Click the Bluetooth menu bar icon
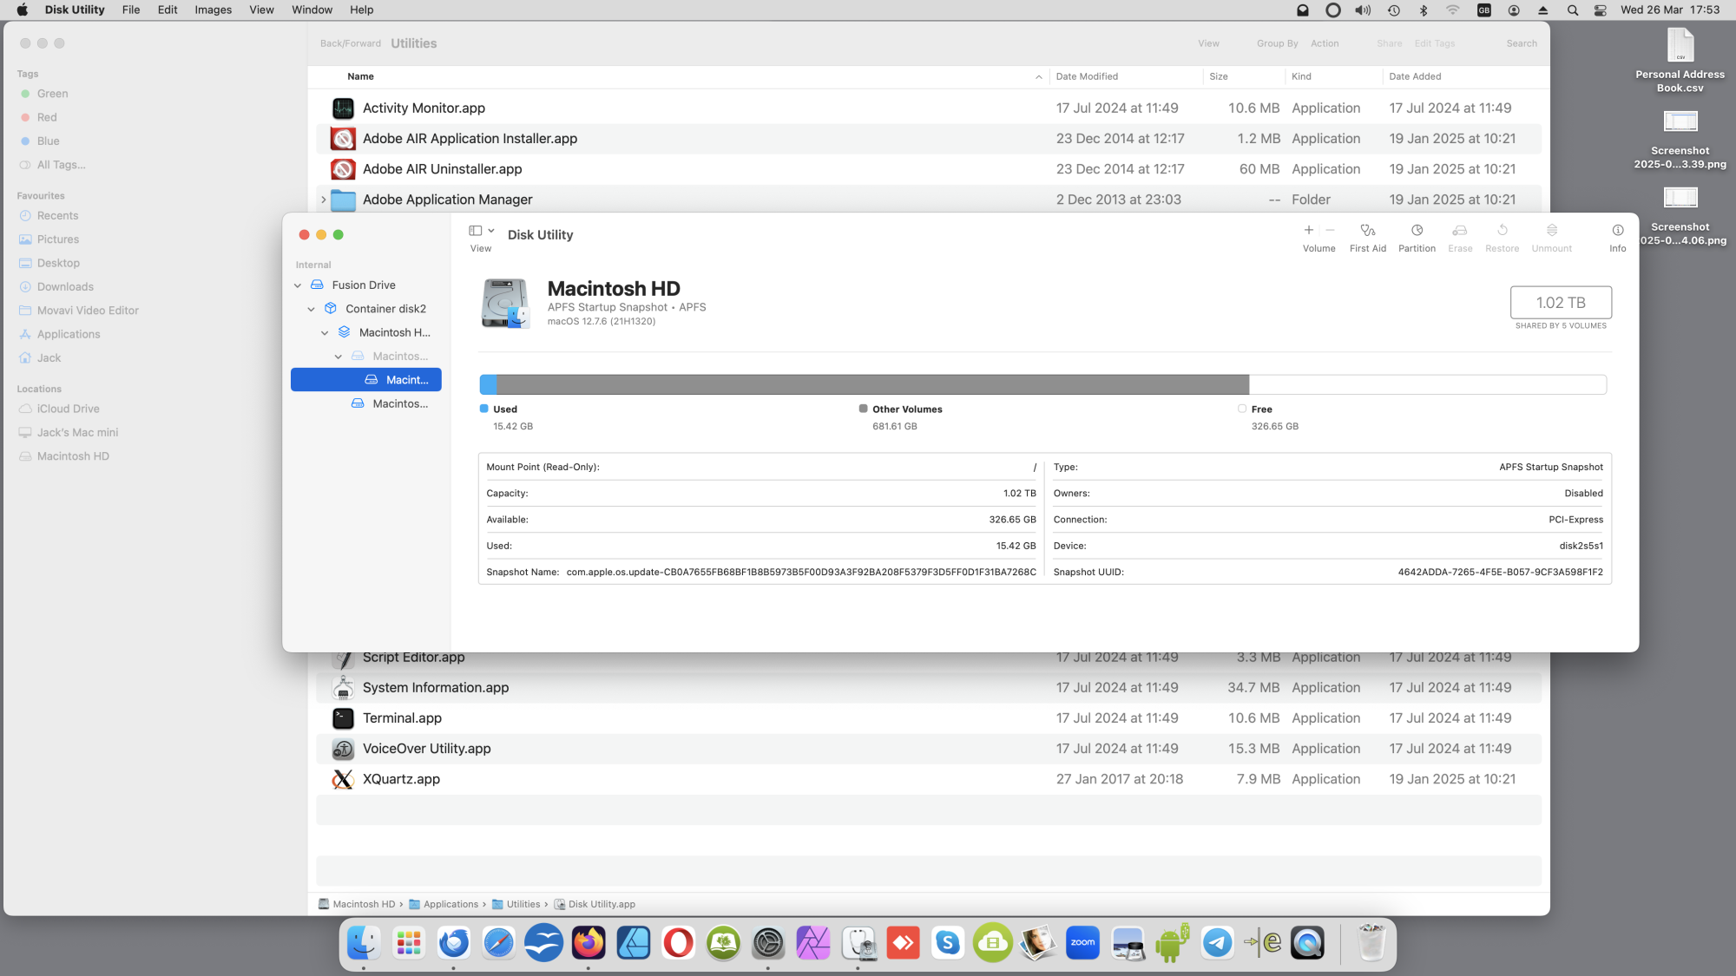 point(1423,10)
